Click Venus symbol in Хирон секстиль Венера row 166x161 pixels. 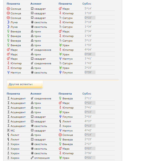[60, 144]
